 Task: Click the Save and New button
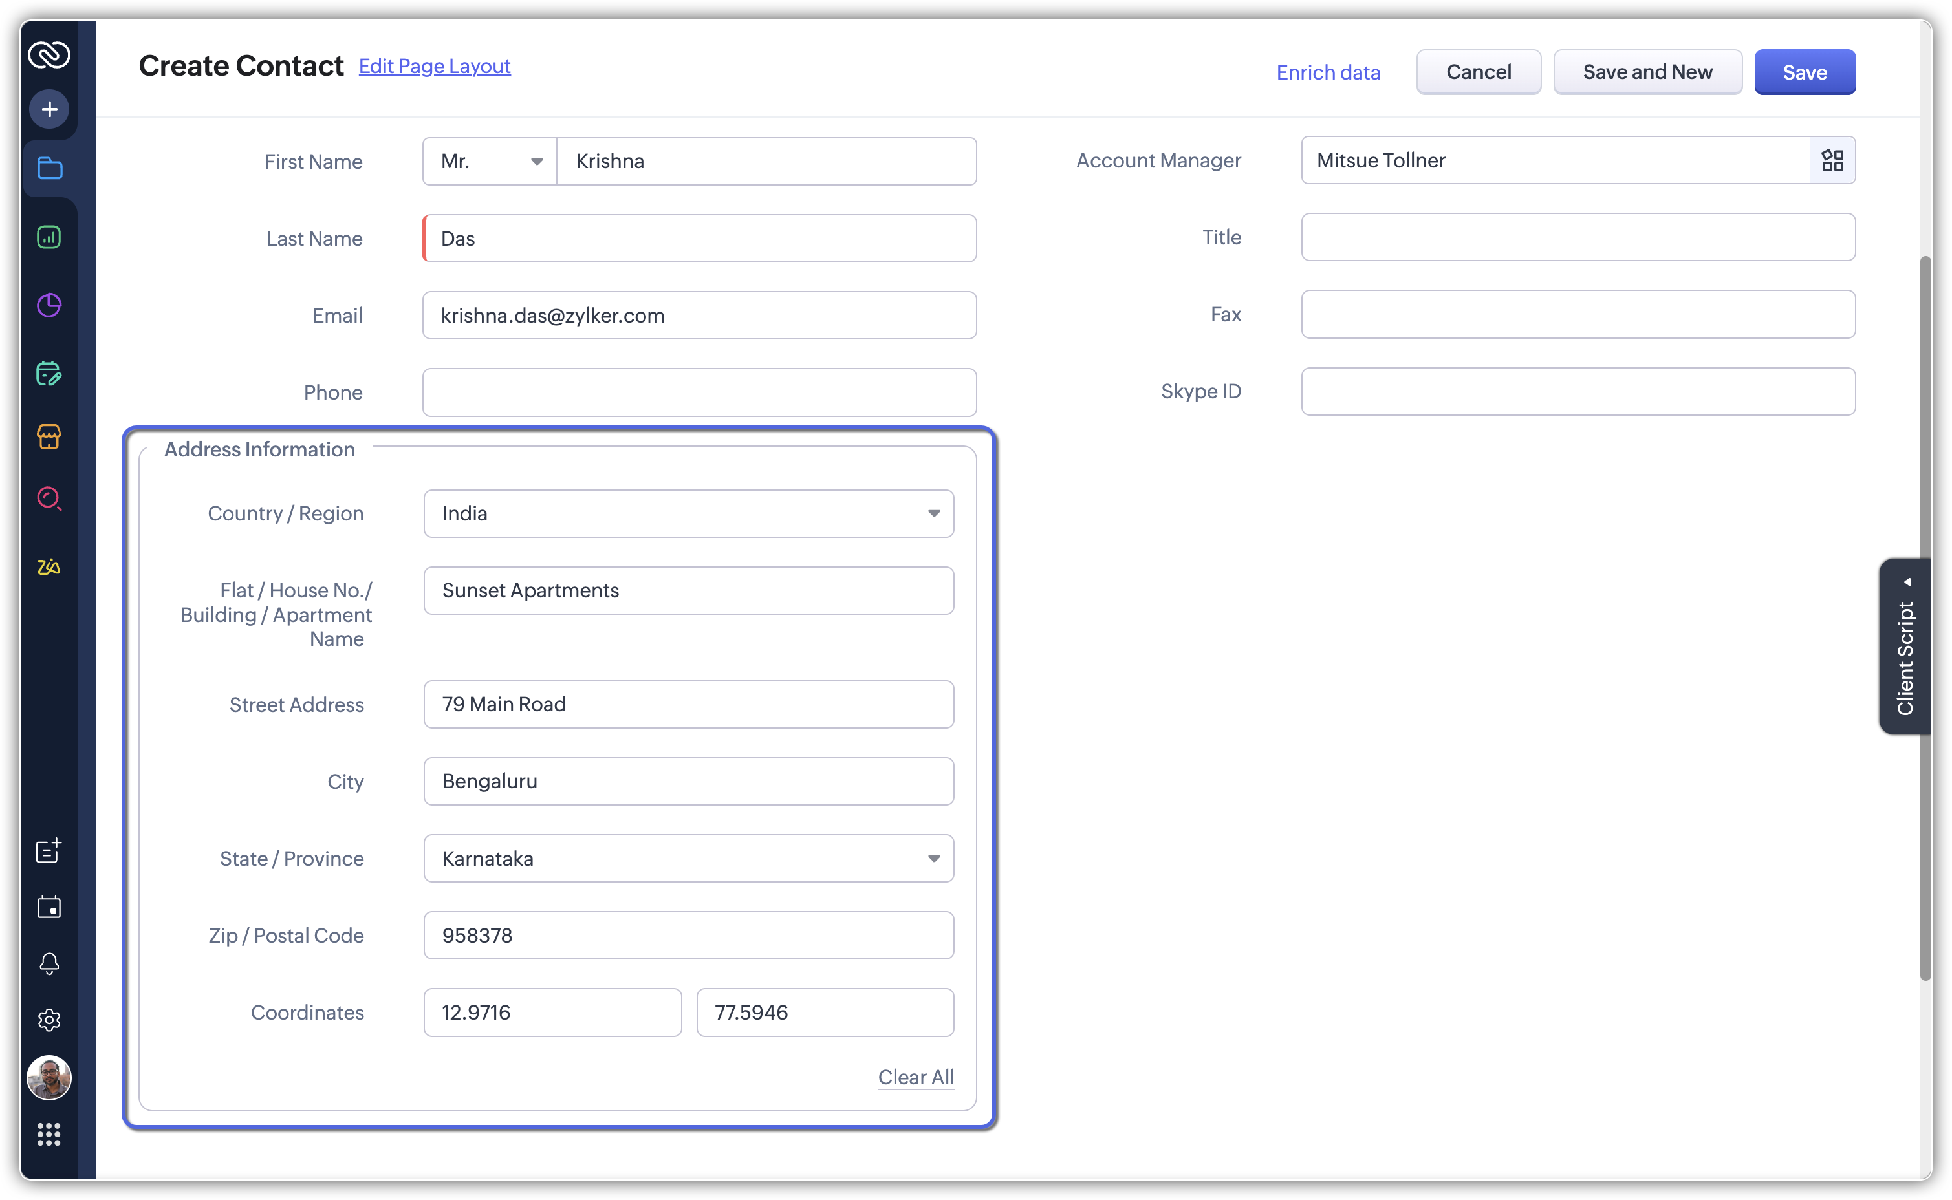pos(1647,72)
